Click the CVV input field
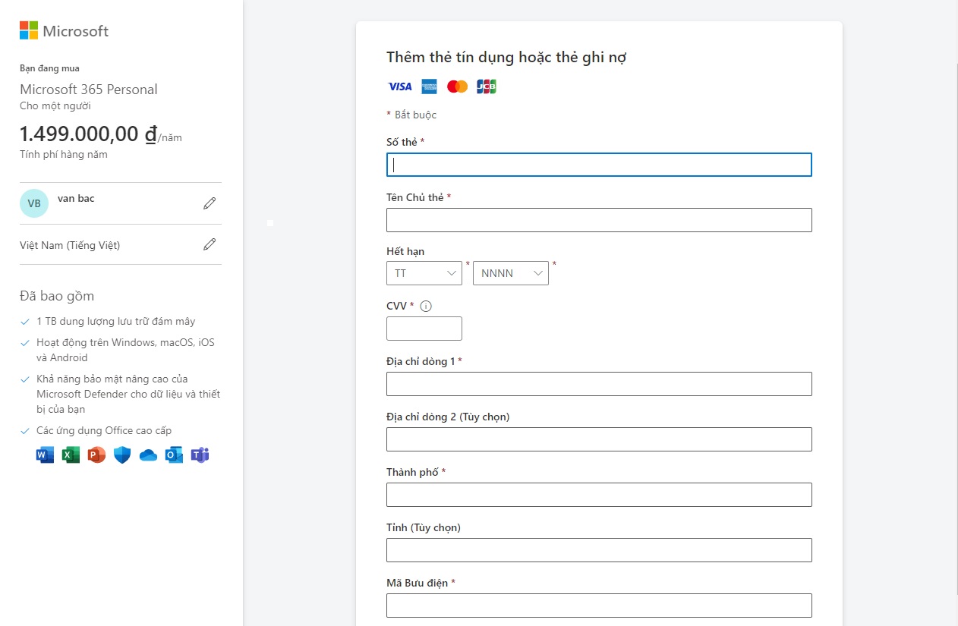This screenshot has height=626, width=958. point(424,329)
